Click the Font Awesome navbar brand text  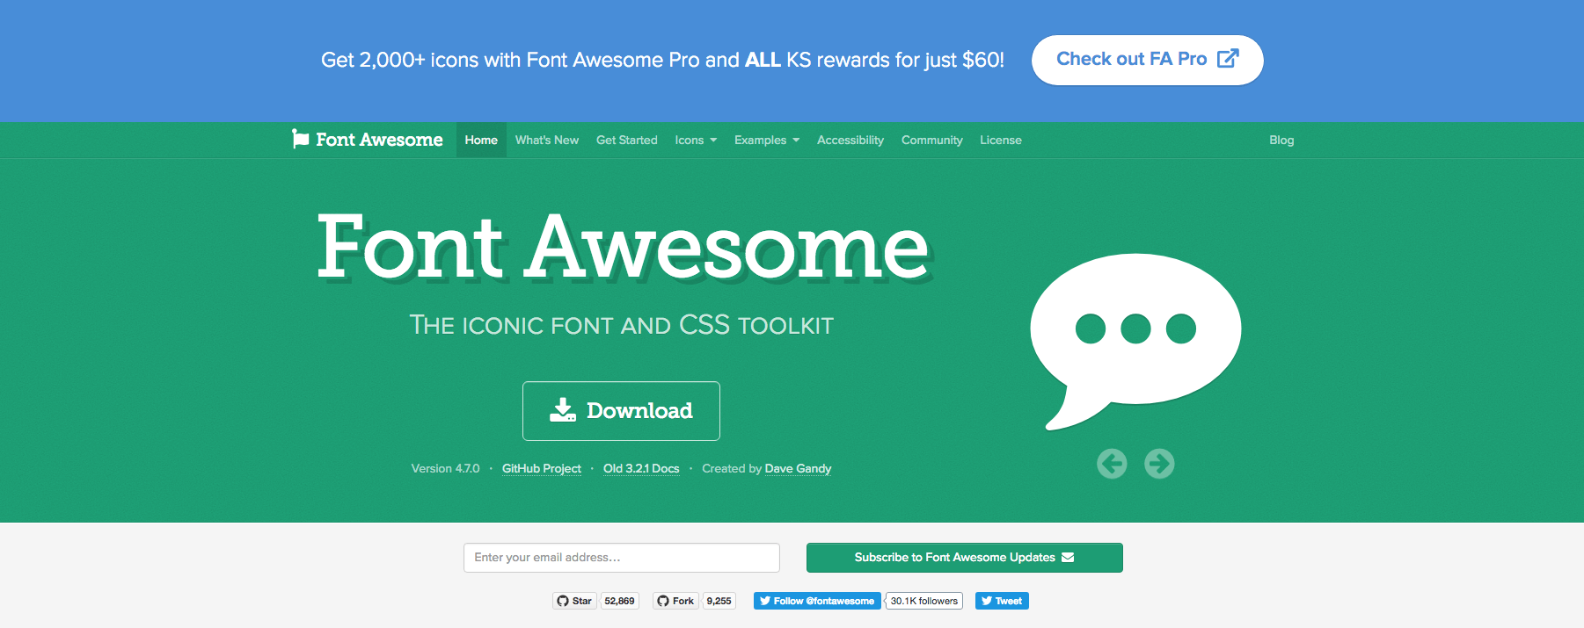tap(379, 140)
